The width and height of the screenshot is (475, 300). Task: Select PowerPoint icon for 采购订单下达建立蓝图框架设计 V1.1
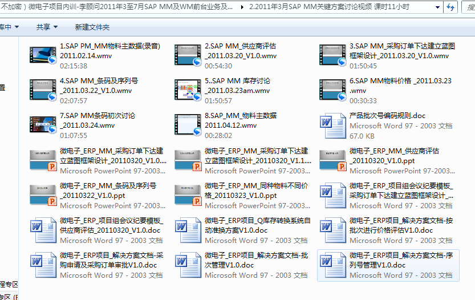[x=188, y=160]
